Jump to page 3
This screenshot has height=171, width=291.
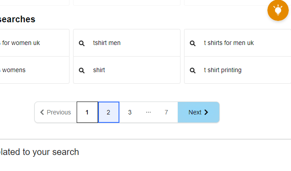(130, 112)
